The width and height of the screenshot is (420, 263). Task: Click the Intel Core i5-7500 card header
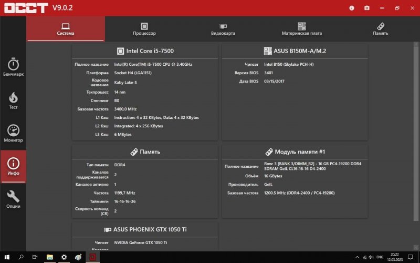click(145, 51)
